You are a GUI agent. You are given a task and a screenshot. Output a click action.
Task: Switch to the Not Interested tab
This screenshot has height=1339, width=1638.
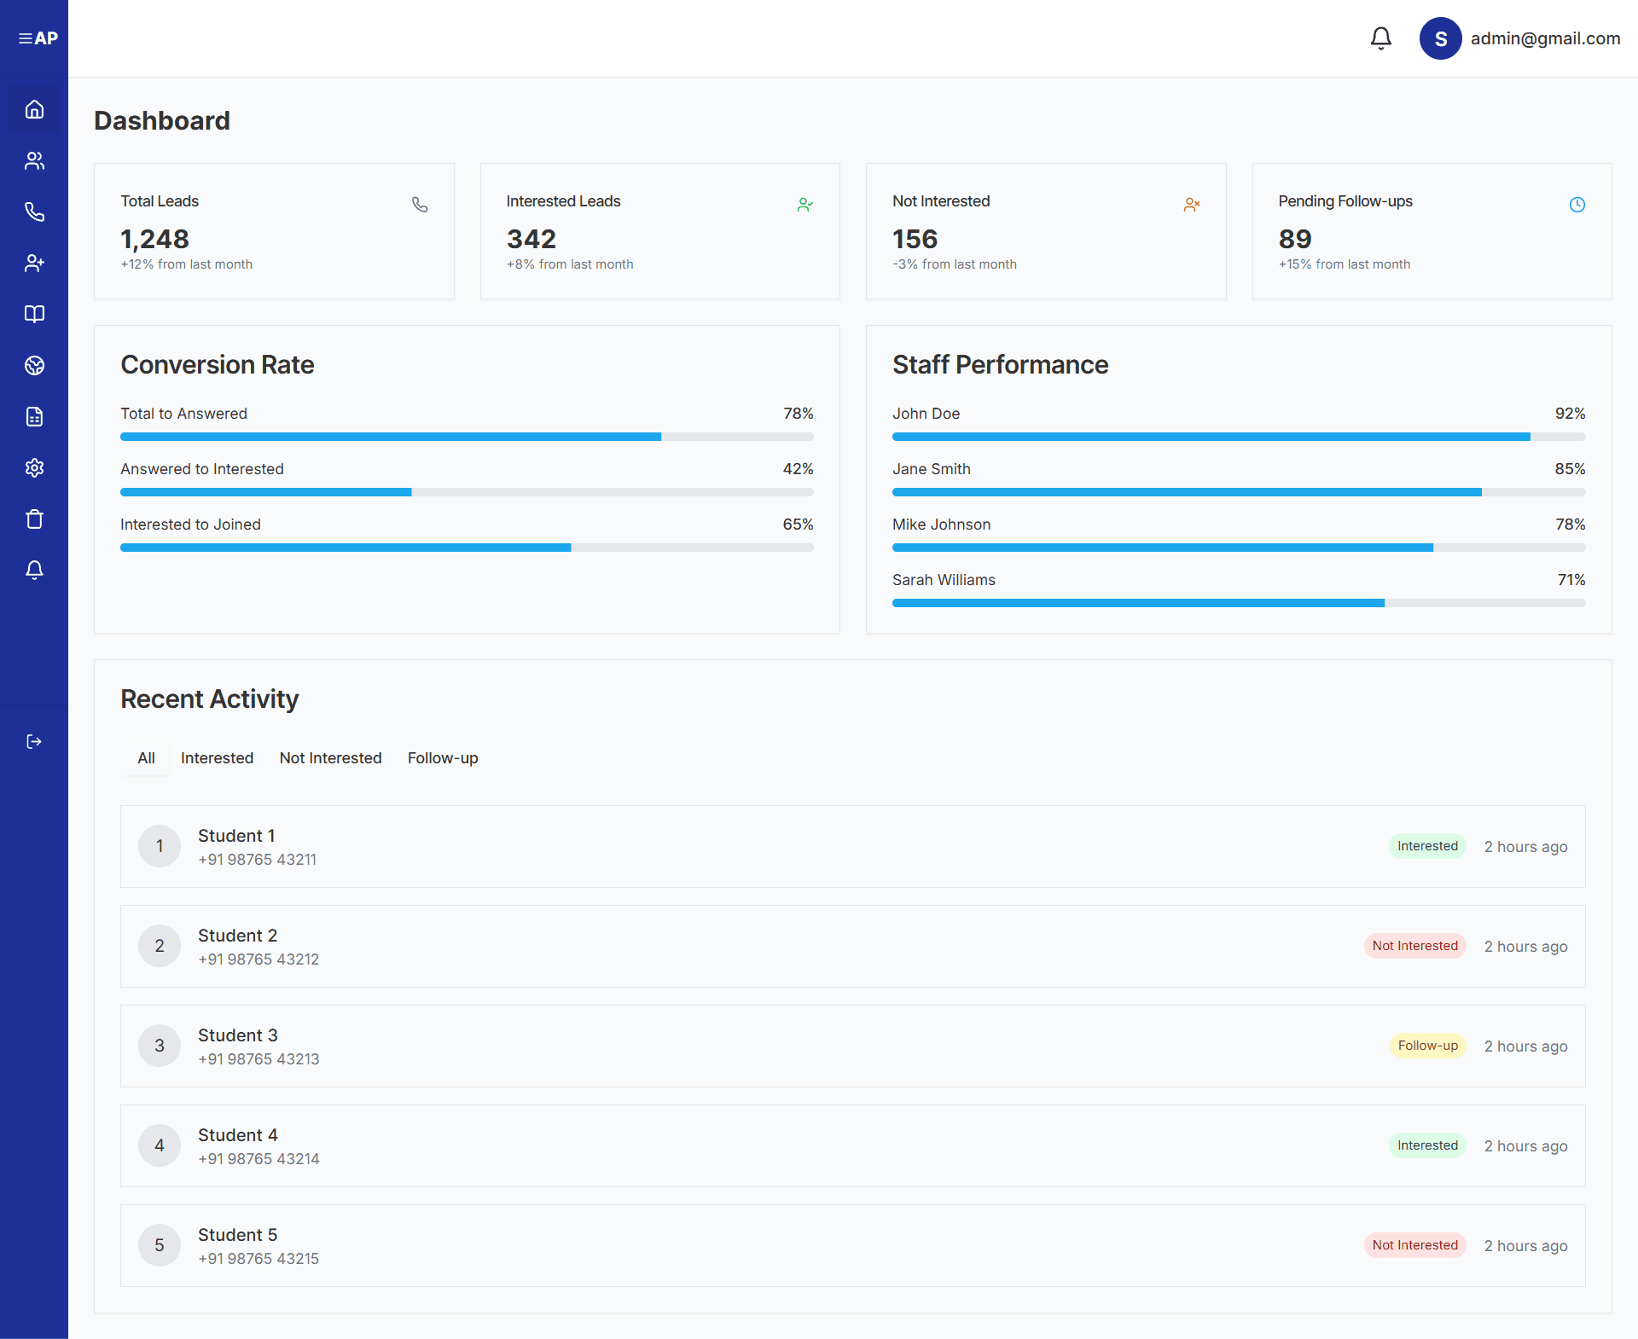click(x=330, y=758)
